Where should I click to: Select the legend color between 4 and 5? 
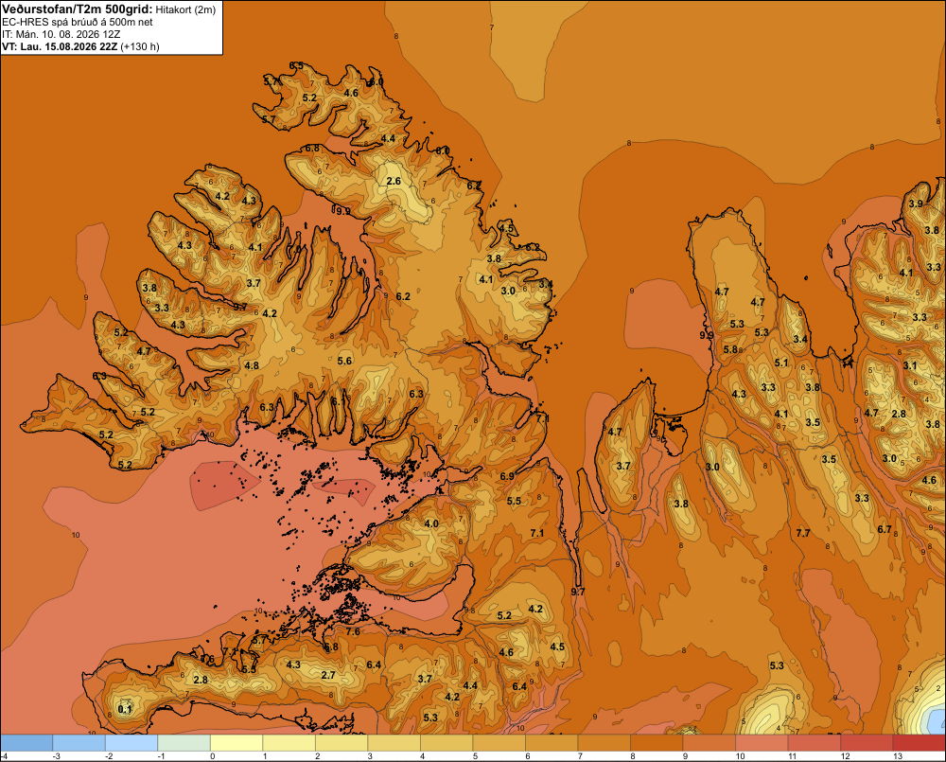click(447, 742)
